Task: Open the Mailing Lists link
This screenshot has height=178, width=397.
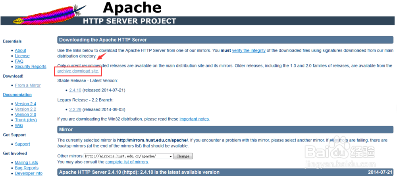Action: point(26,163)
